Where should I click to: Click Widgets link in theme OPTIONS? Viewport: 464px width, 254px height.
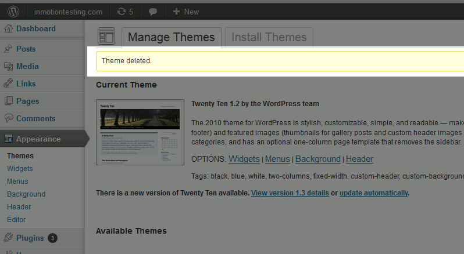tap(244, 159)
